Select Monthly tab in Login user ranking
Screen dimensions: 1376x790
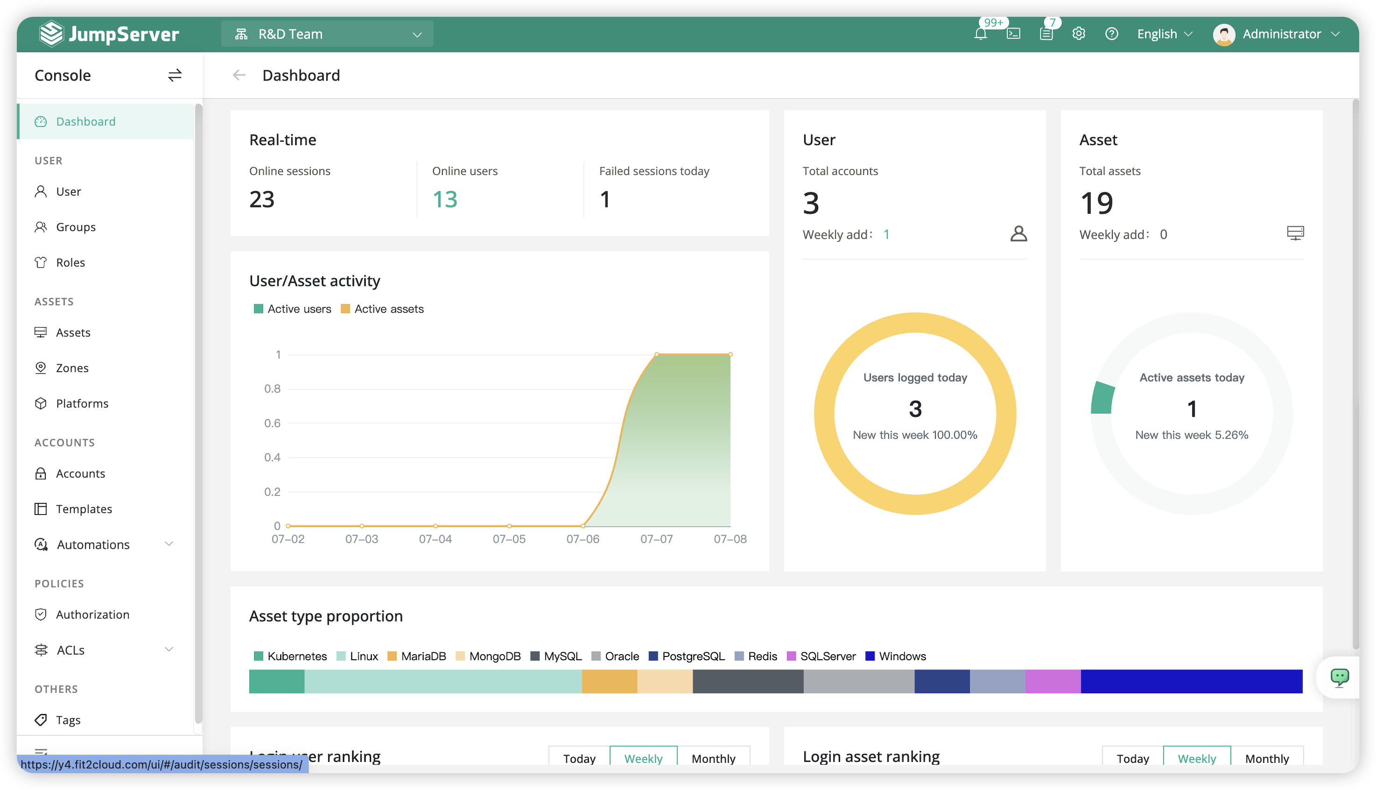[713, 758]
